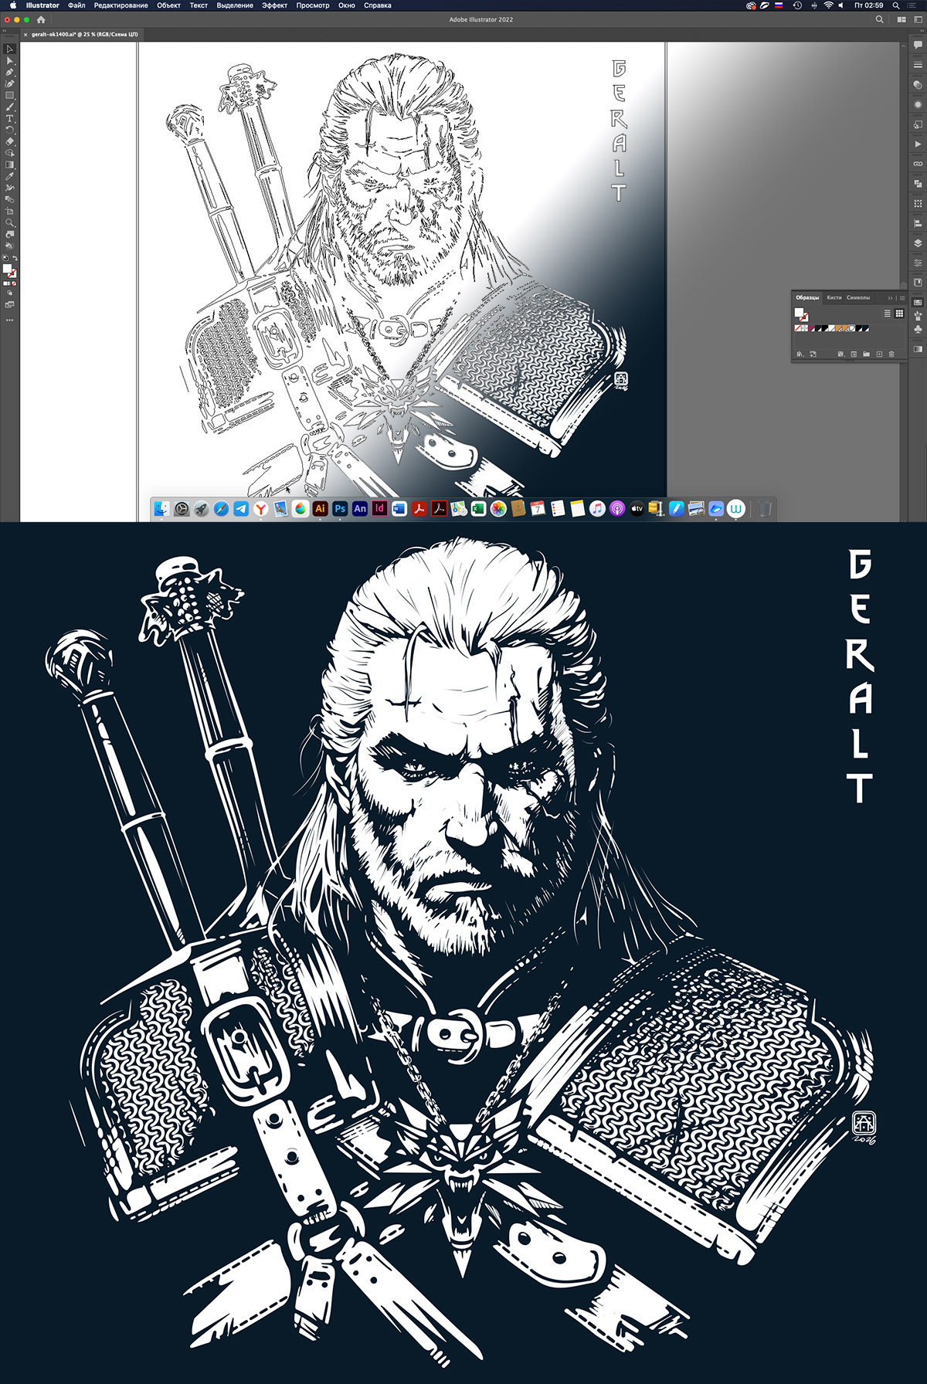Close the geralt-ok1400.ai document tab
Image resolution: width=927 pixels, height=1384 pixels.
(x=25, y=35)
